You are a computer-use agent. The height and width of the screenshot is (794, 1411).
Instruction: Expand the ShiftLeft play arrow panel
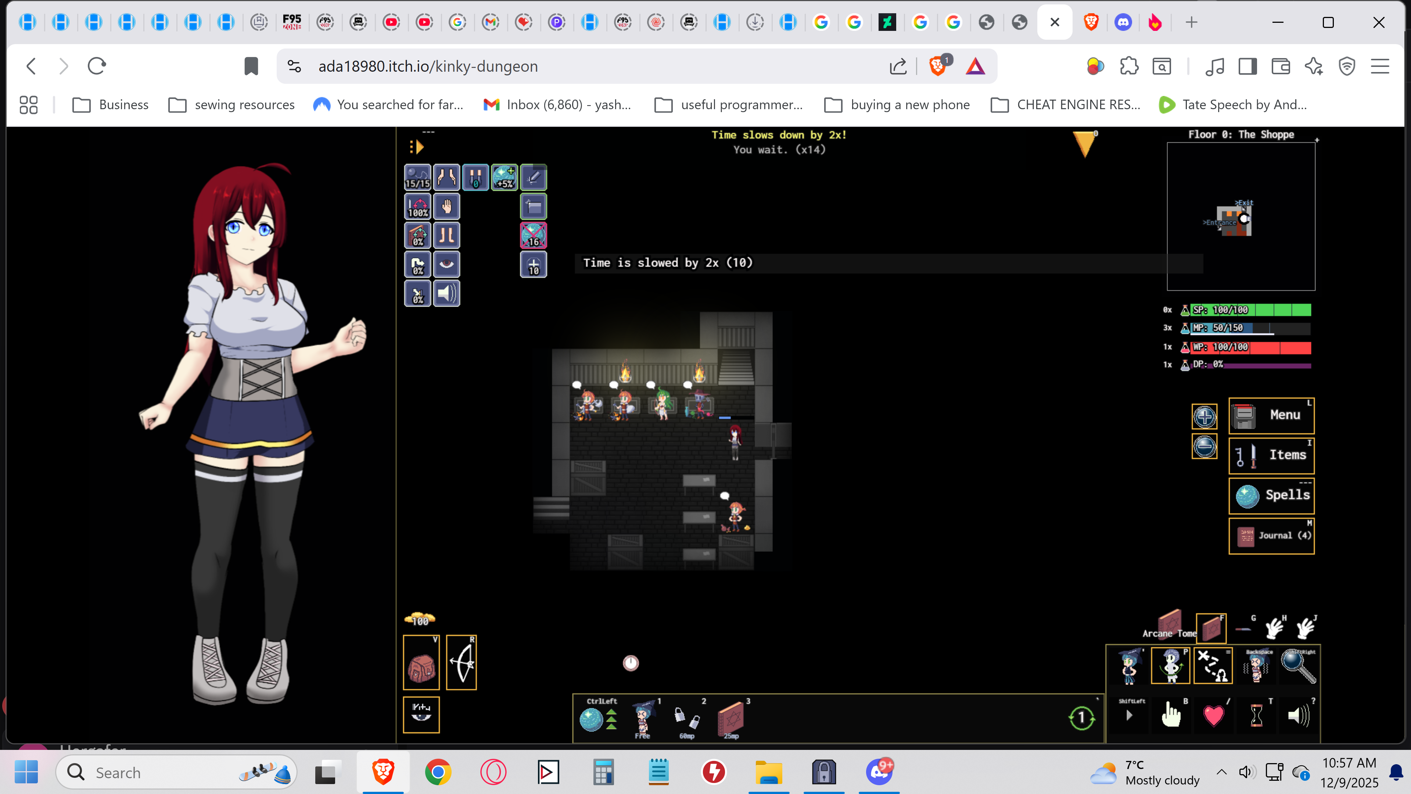[1129, 716]
